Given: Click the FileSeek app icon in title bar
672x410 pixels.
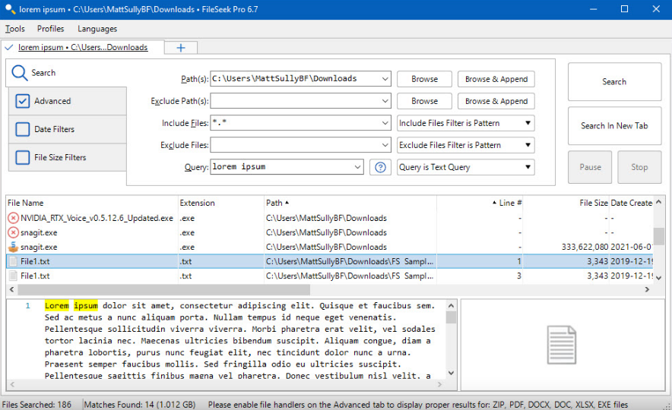Looking at the screenshot, I should pyautogui.click(x=9, y=9).
